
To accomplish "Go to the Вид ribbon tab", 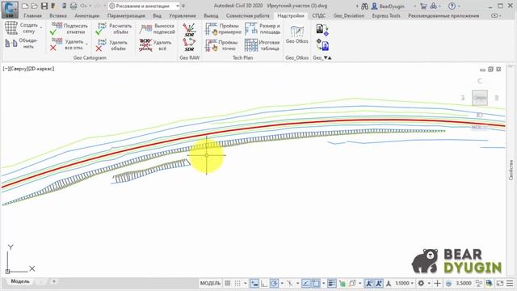I will (x=157, y=15).
